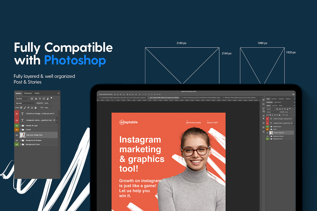Open Glyphs panel icon in tablet side strip

tap(263, 123)
